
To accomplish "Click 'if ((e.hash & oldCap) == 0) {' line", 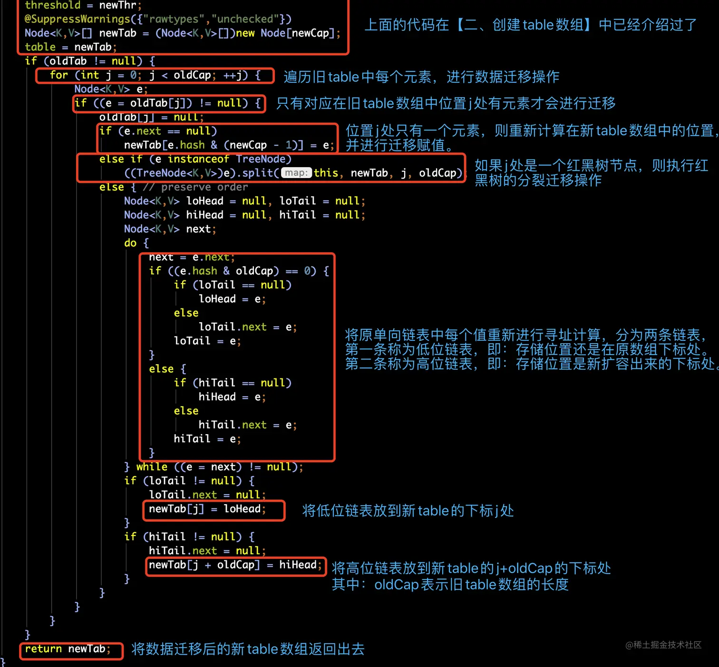I will click(239, 271).
